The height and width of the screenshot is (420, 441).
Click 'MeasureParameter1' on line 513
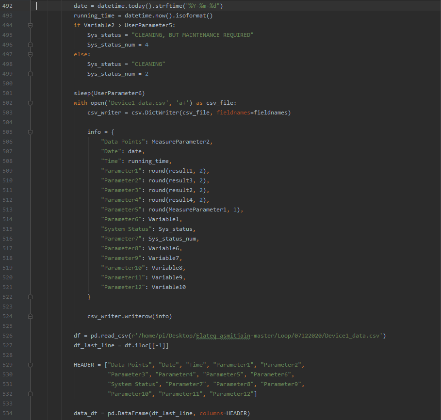tap(197, 210)
